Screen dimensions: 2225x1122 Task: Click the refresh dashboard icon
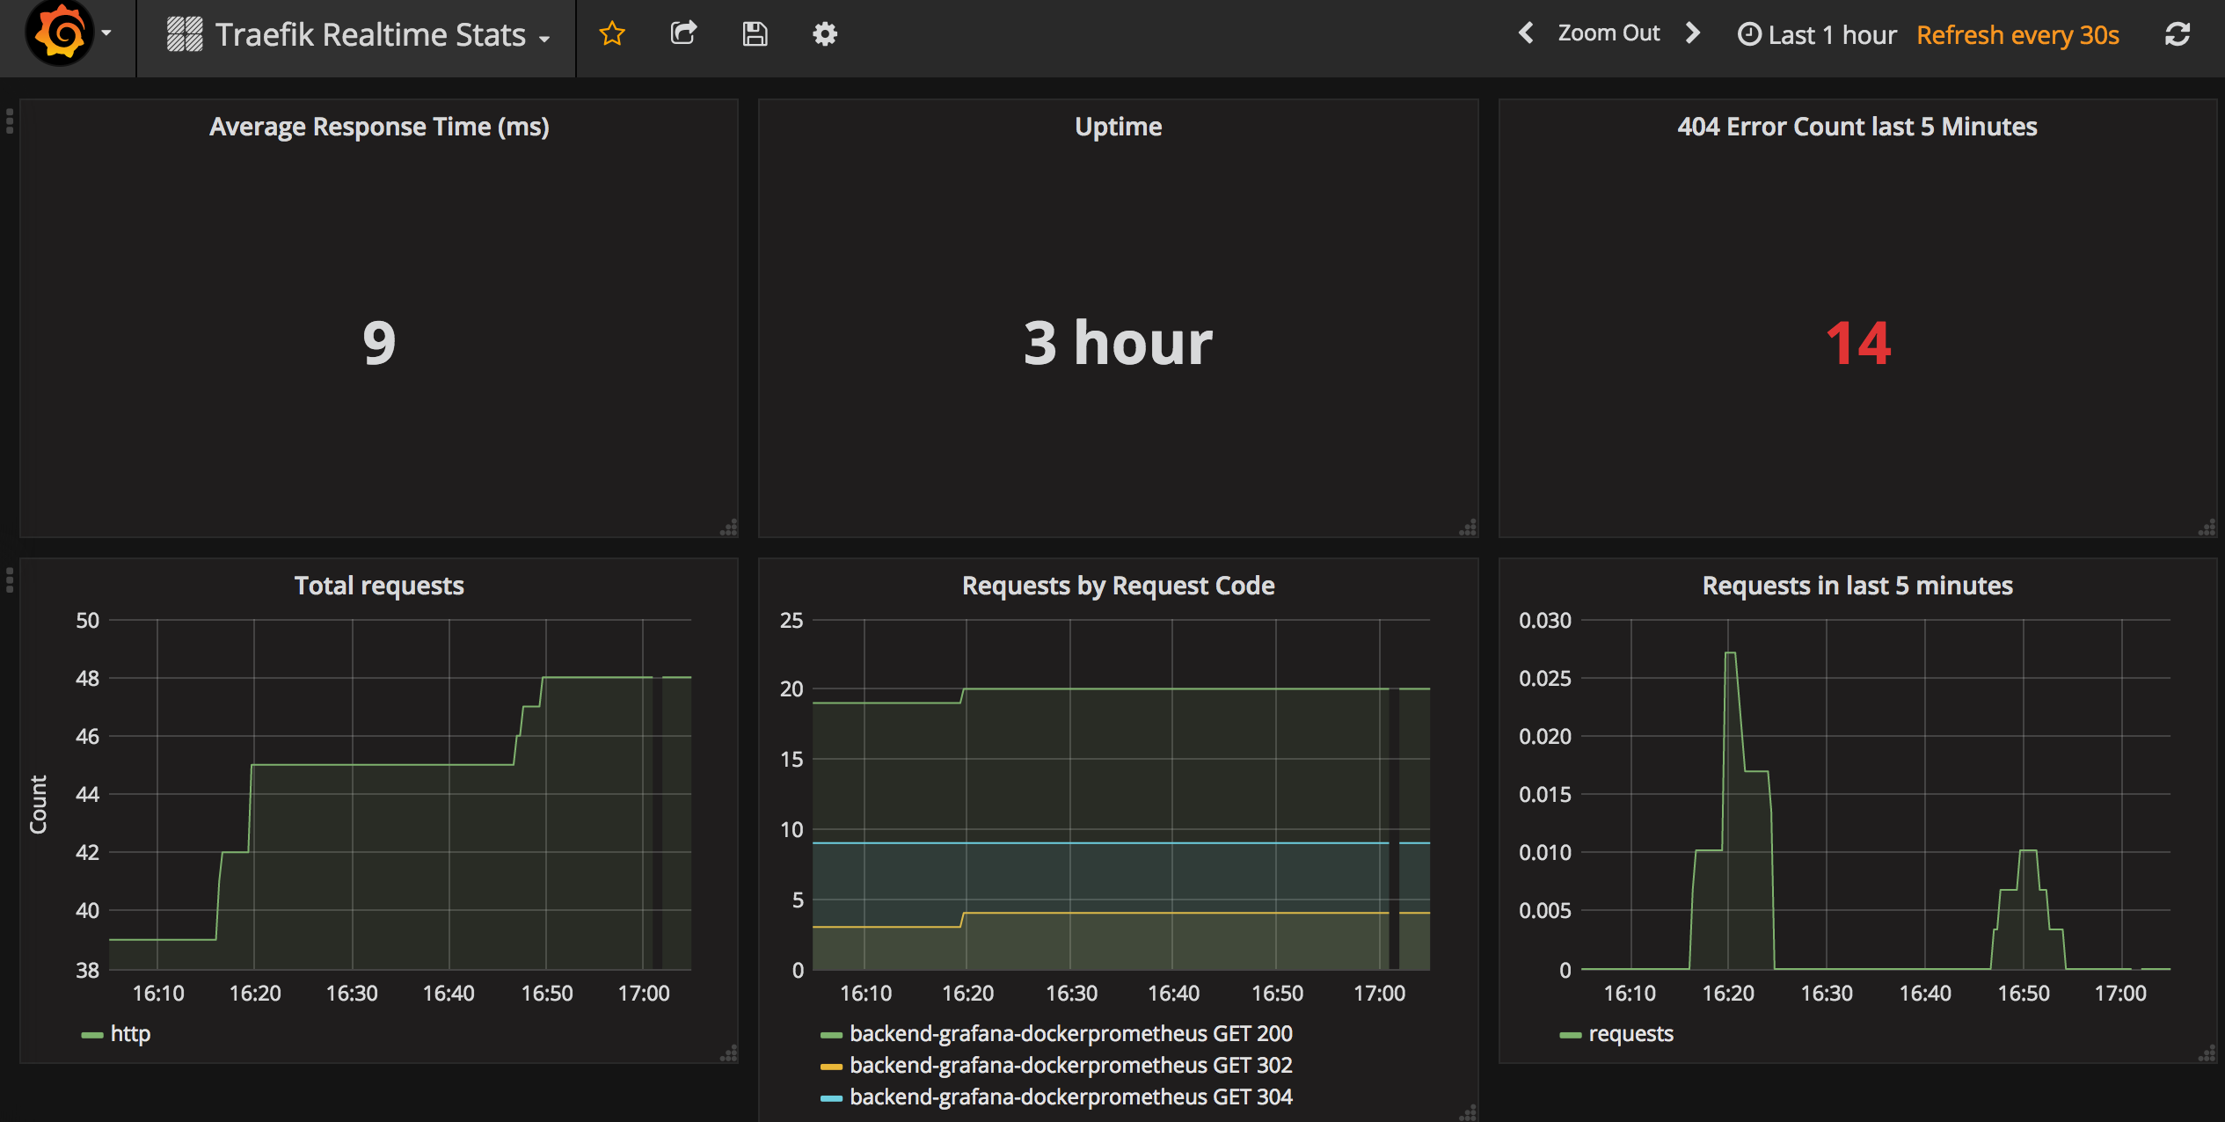[x=2178, y=33]
